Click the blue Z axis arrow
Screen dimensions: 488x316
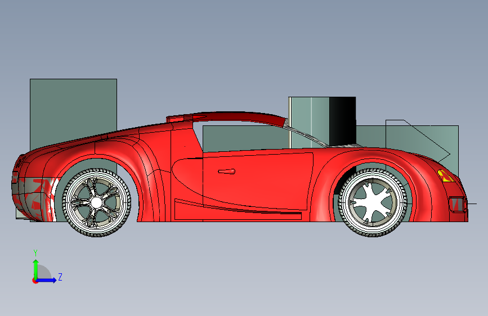[x=47, y=280]
